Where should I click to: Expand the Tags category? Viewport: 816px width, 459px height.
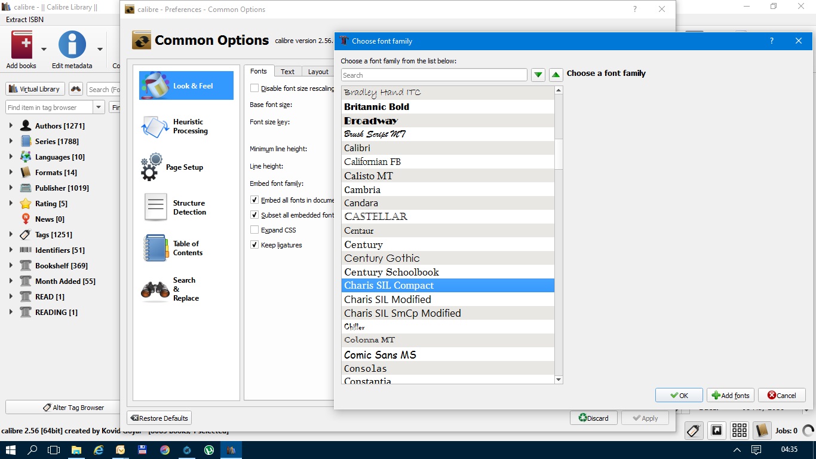(x=10, y=235)
